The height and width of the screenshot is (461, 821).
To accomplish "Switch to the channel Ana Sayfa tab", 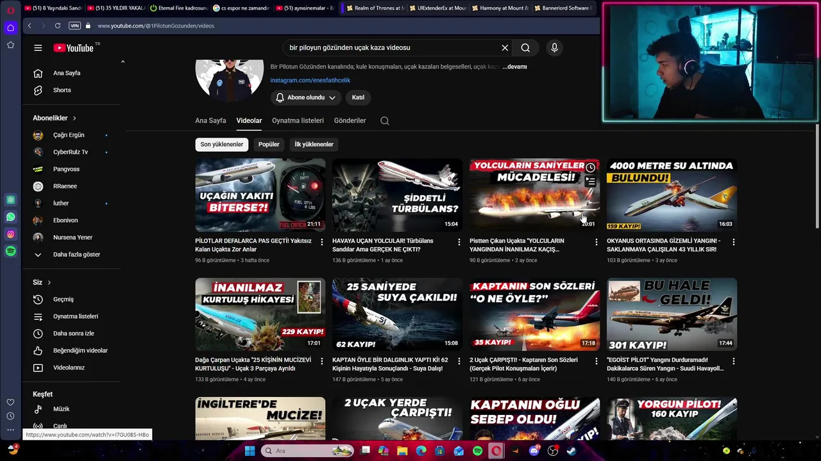I will pyautogui.click(x=210, y=120).
